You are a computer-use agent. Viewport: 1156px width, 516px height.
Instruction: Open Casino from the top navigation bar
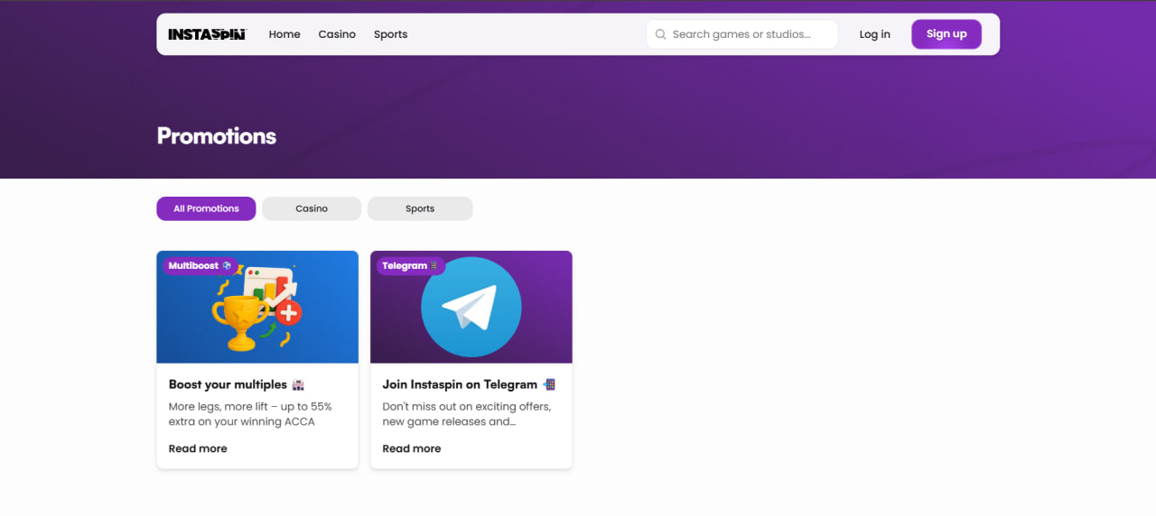337,34
